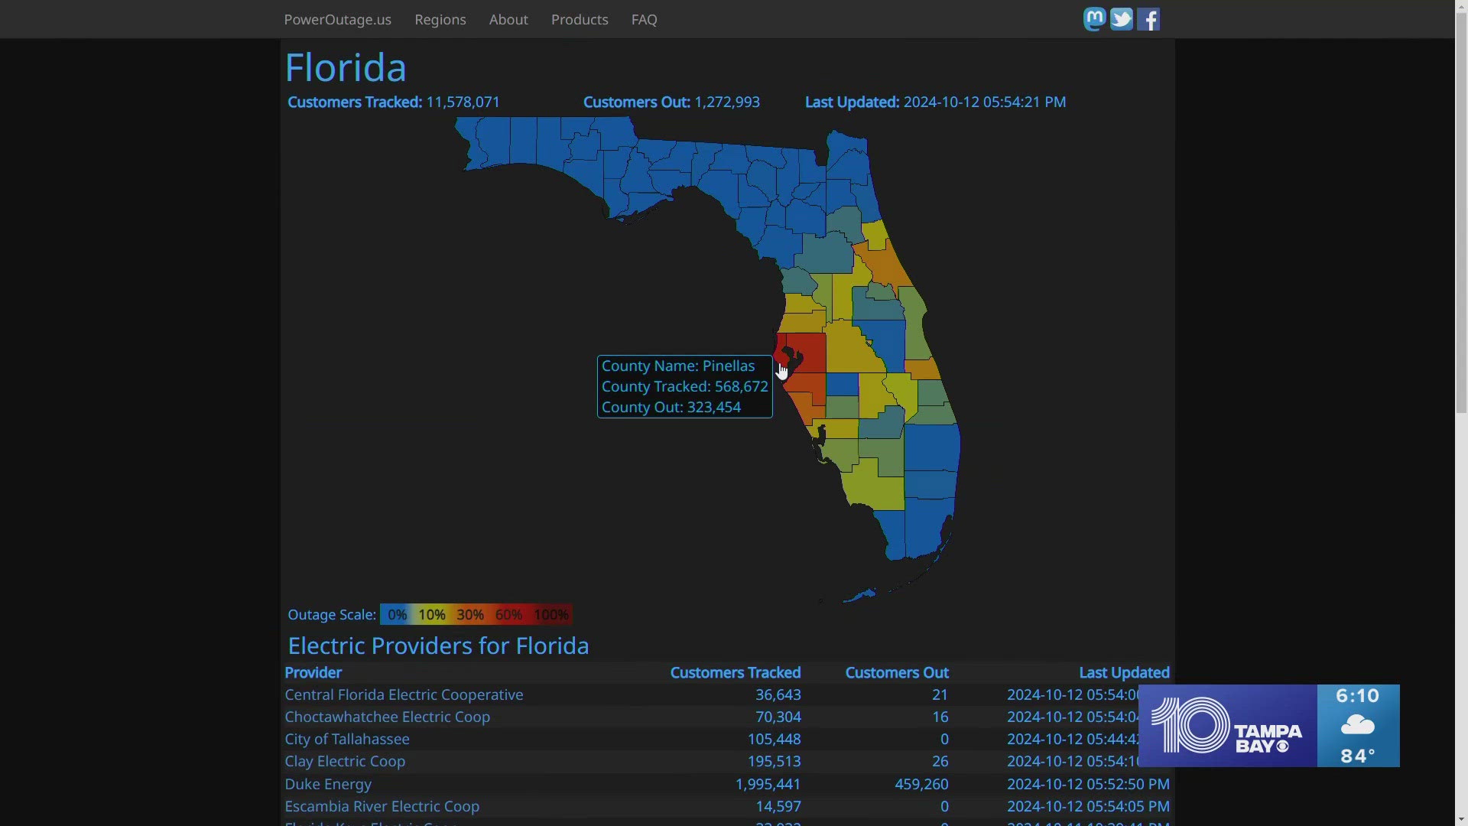This screenshot has height=826, width=1468.
Task: Open Choctawhatchee Electric Coop provider link
Action: click(387, 717)
